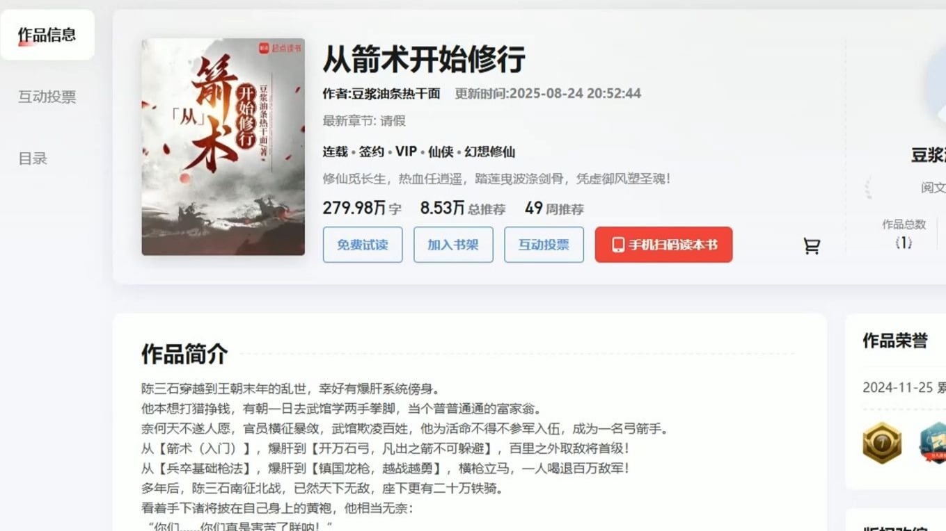
Task: Open author 豆浆油条热干面 link
Action: point(396,93)
